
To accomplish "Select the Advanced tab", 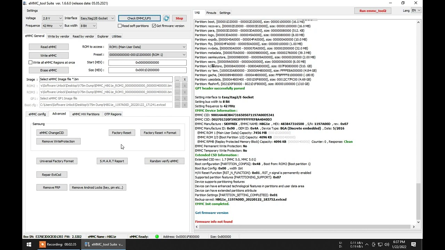I will [59, 114].
